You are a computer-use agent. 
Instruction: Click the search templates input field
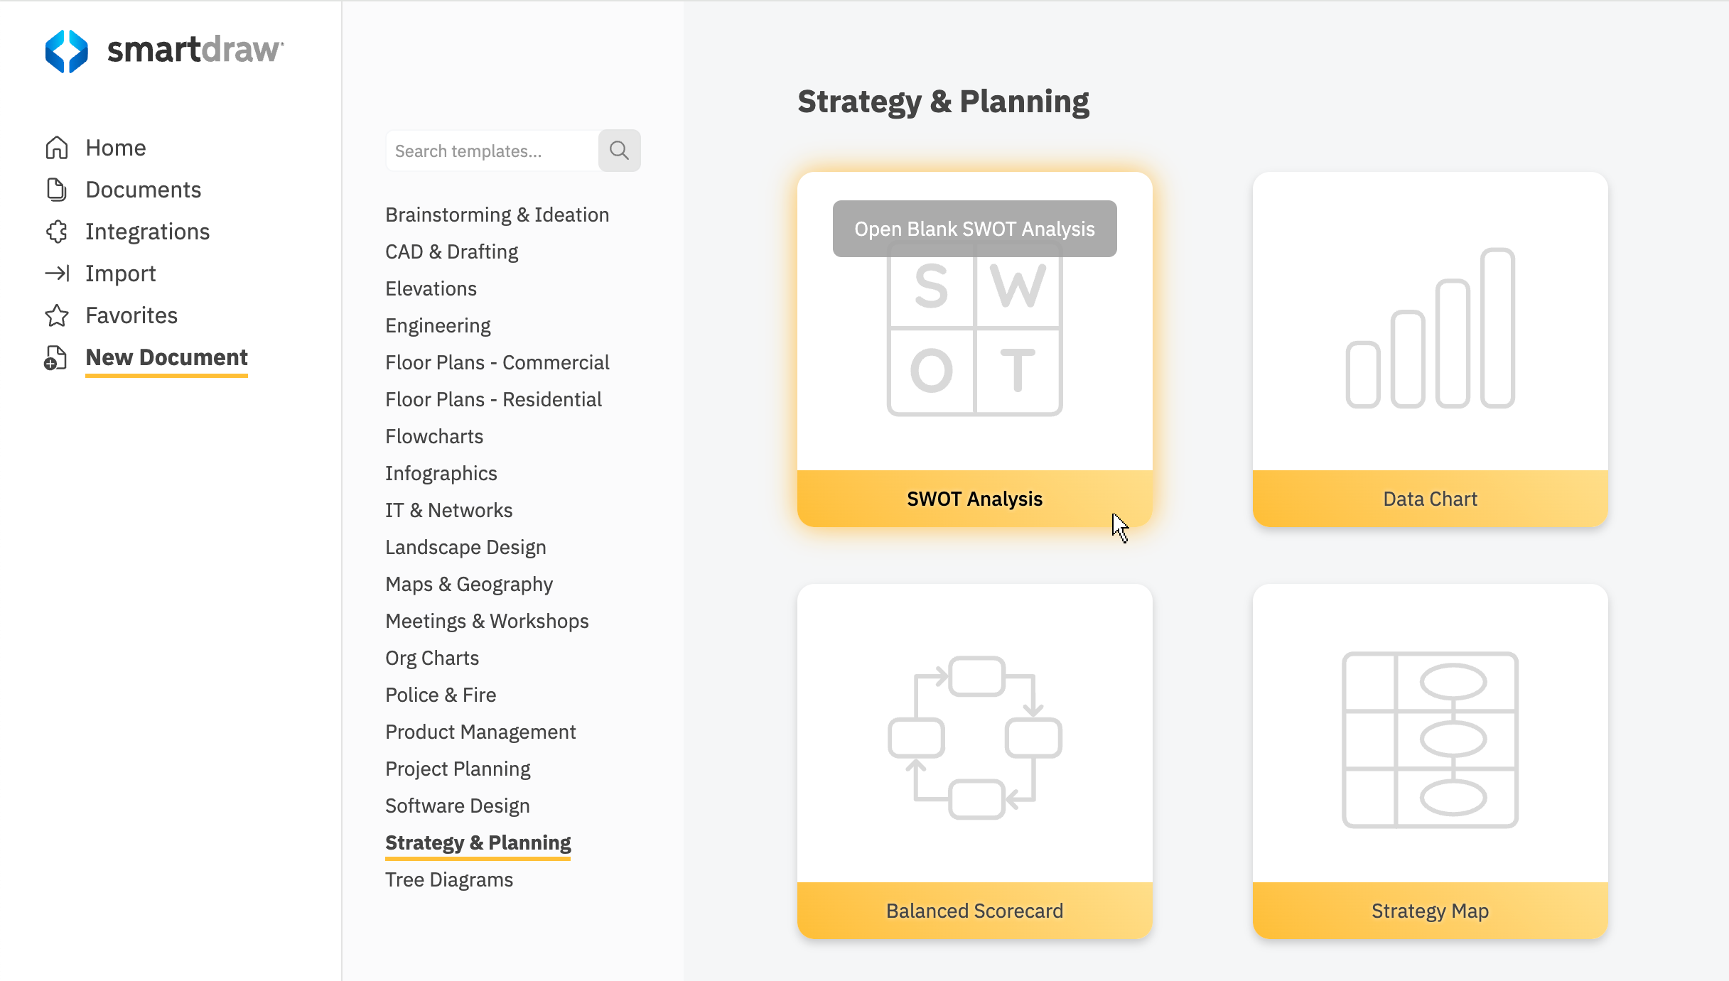(x=492, y=150)
